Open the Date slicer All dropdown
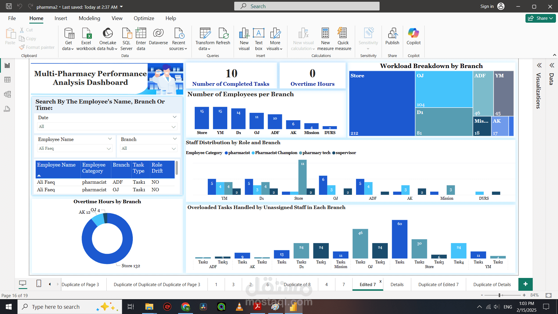 (x=107, y=126)
